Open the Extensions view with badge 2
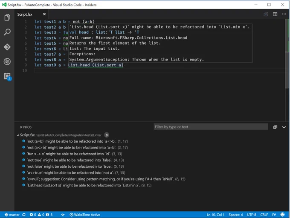The width and height of the screenshot is (290, 218). [7, 76]
